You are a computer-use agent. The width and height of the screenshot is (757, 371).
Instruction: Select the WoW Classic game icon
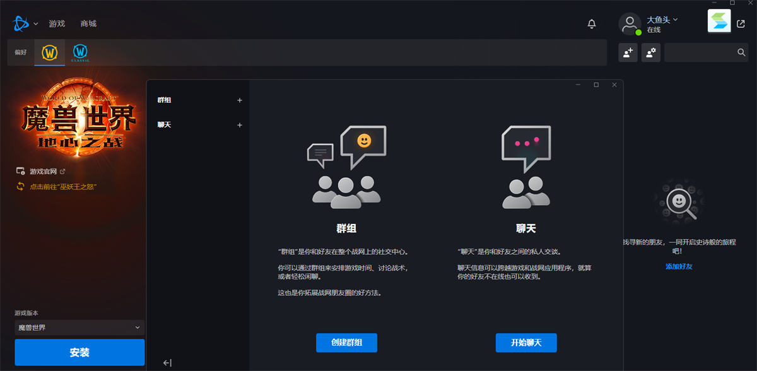tap(80, 52)
